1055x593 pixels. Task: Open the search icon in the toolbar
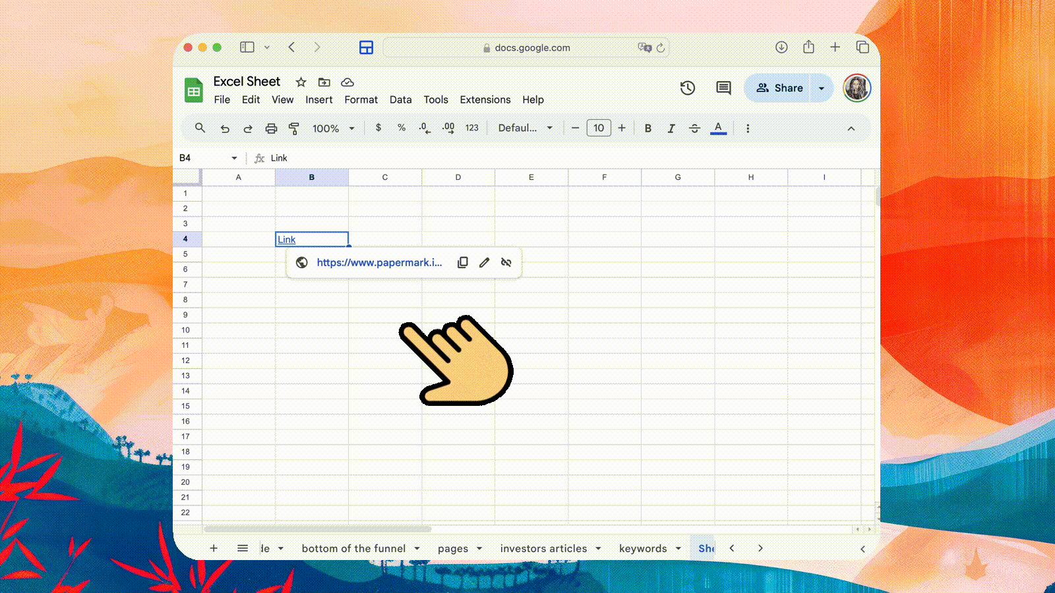[x=200, y=128]
